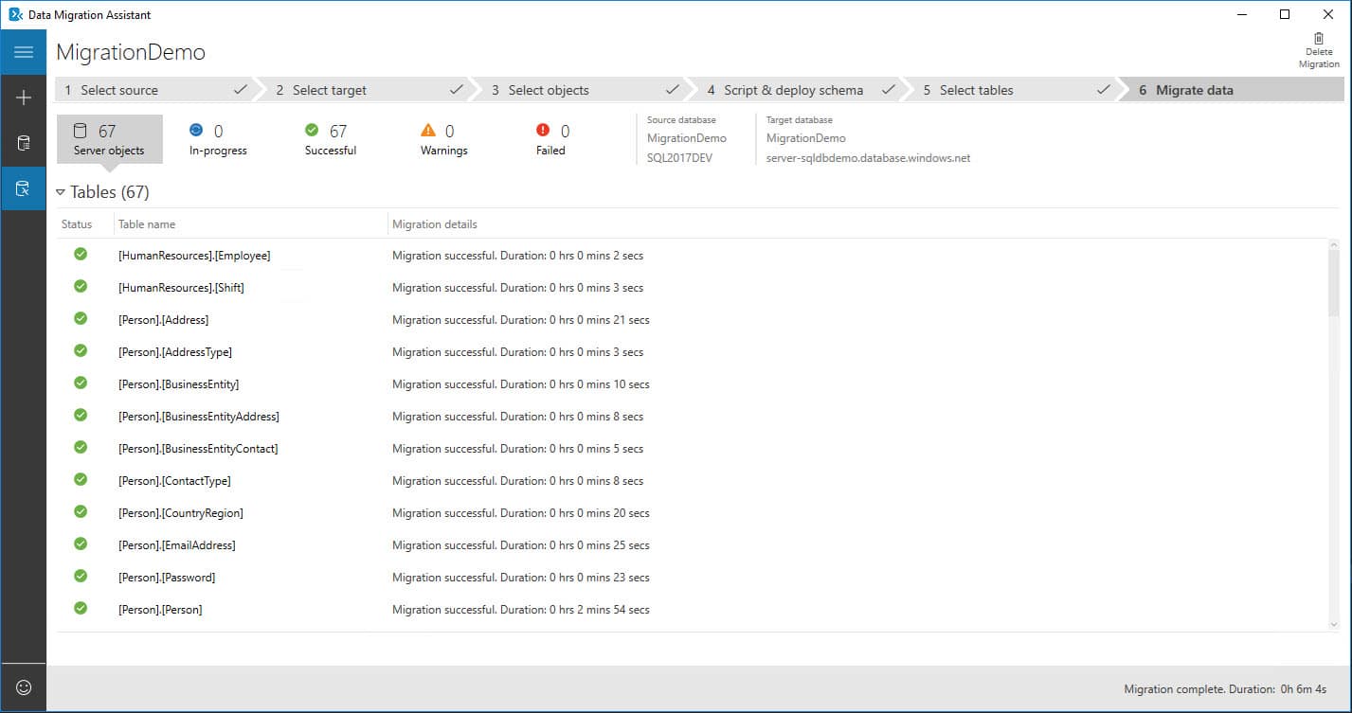Click Migration complete duration status text

point(1225,689)
